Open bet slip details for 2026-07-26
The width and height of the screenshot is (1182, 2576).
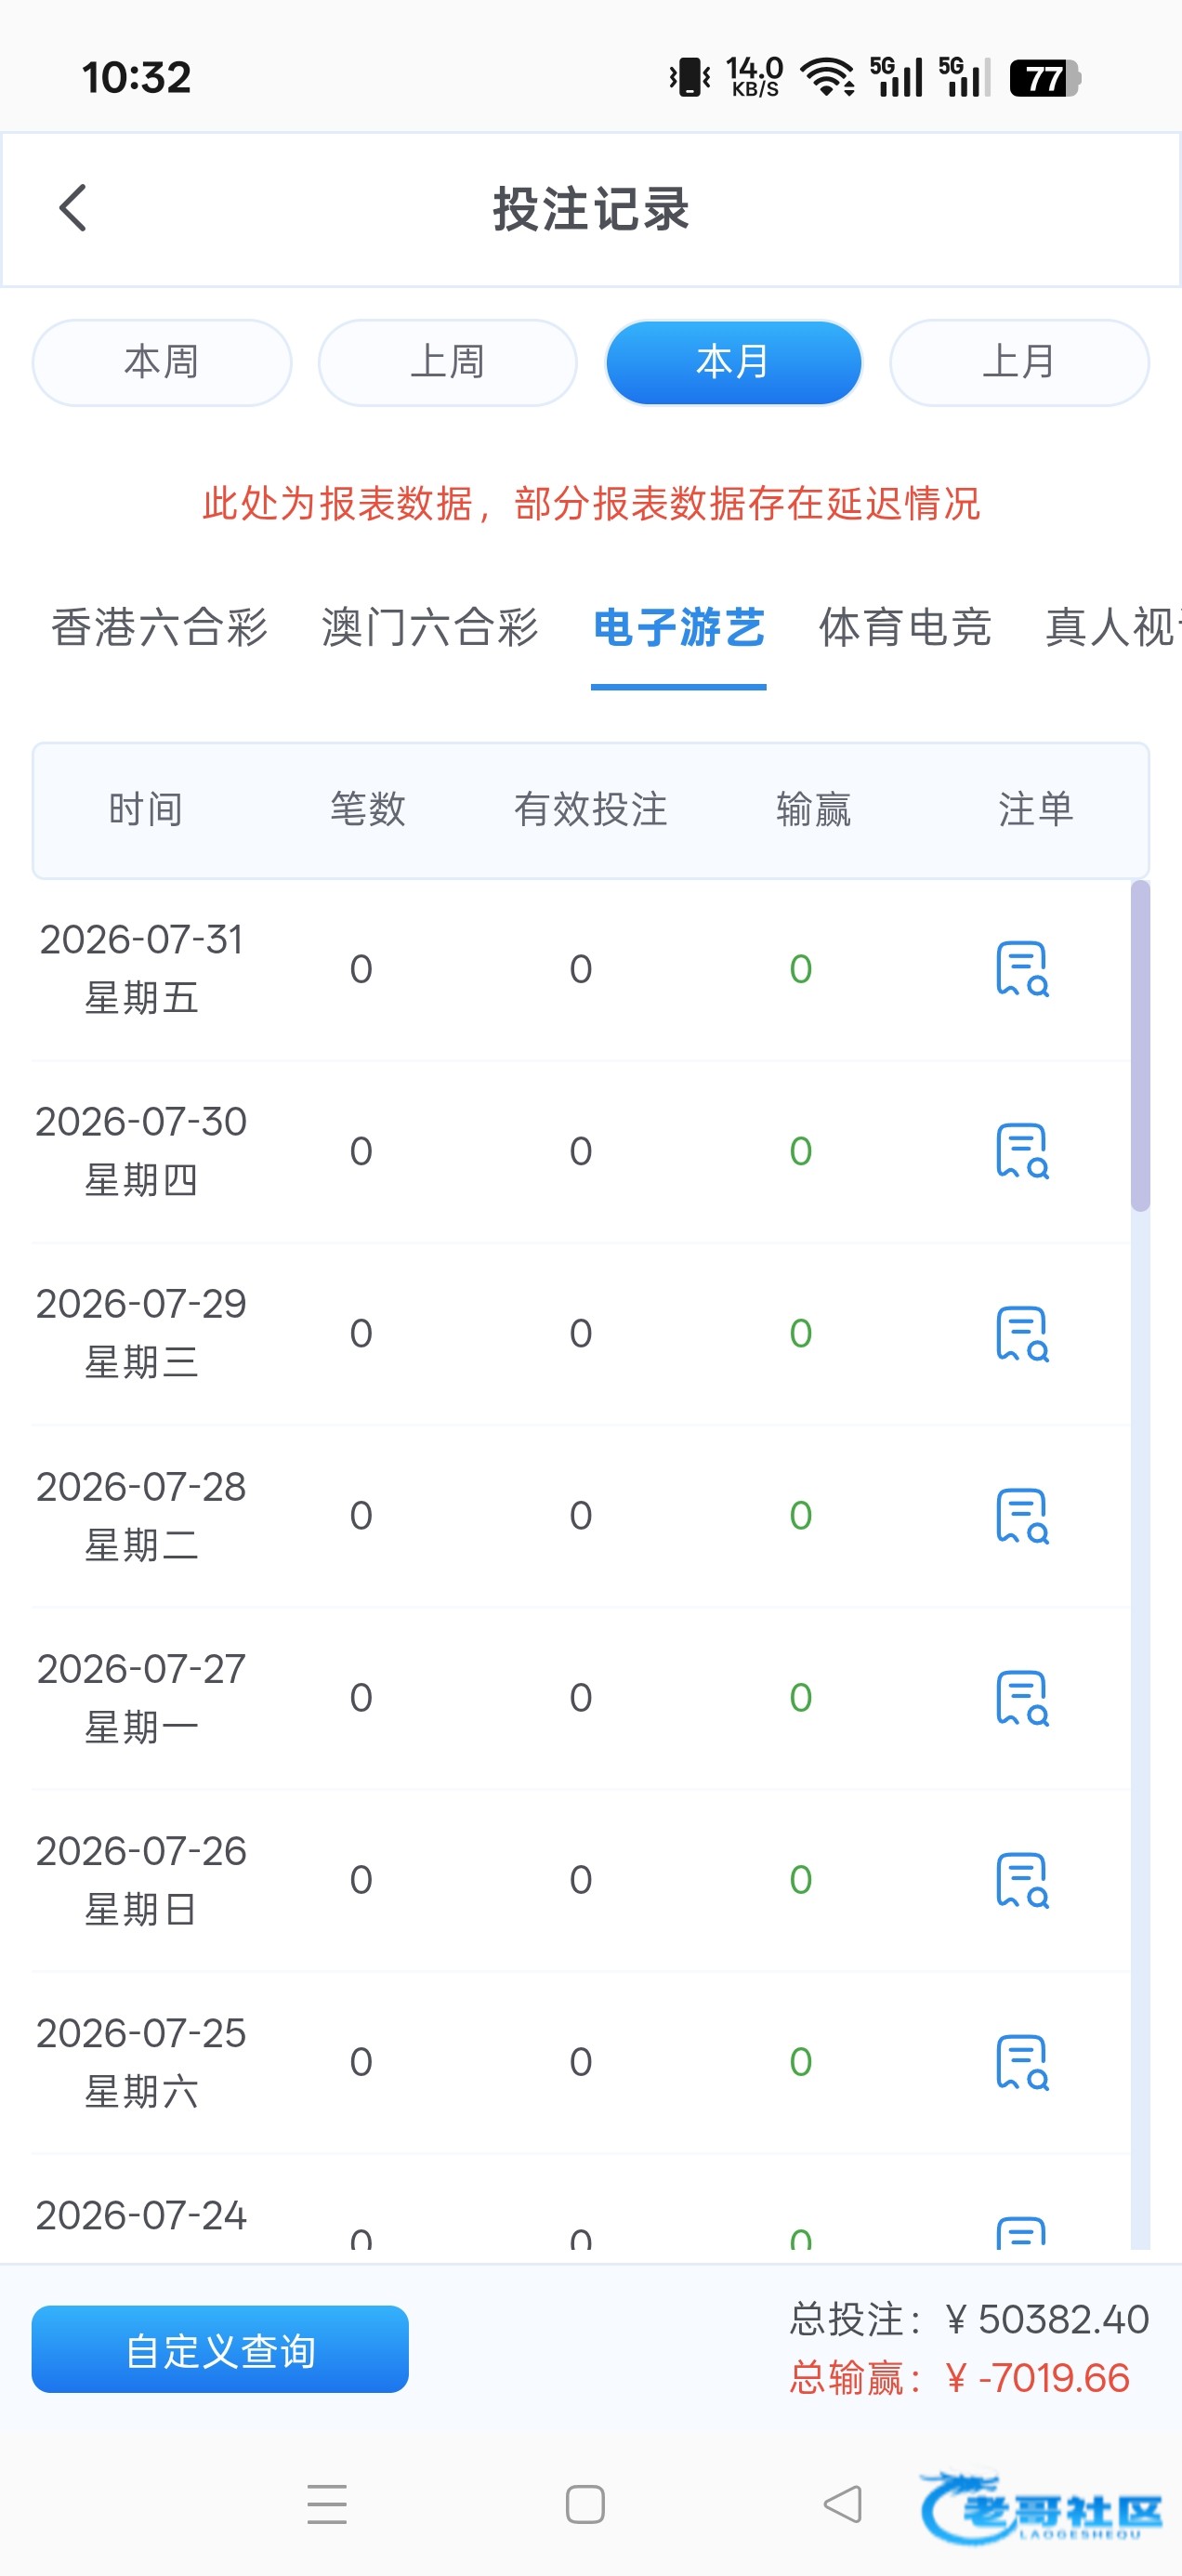pos(1022,1879)
